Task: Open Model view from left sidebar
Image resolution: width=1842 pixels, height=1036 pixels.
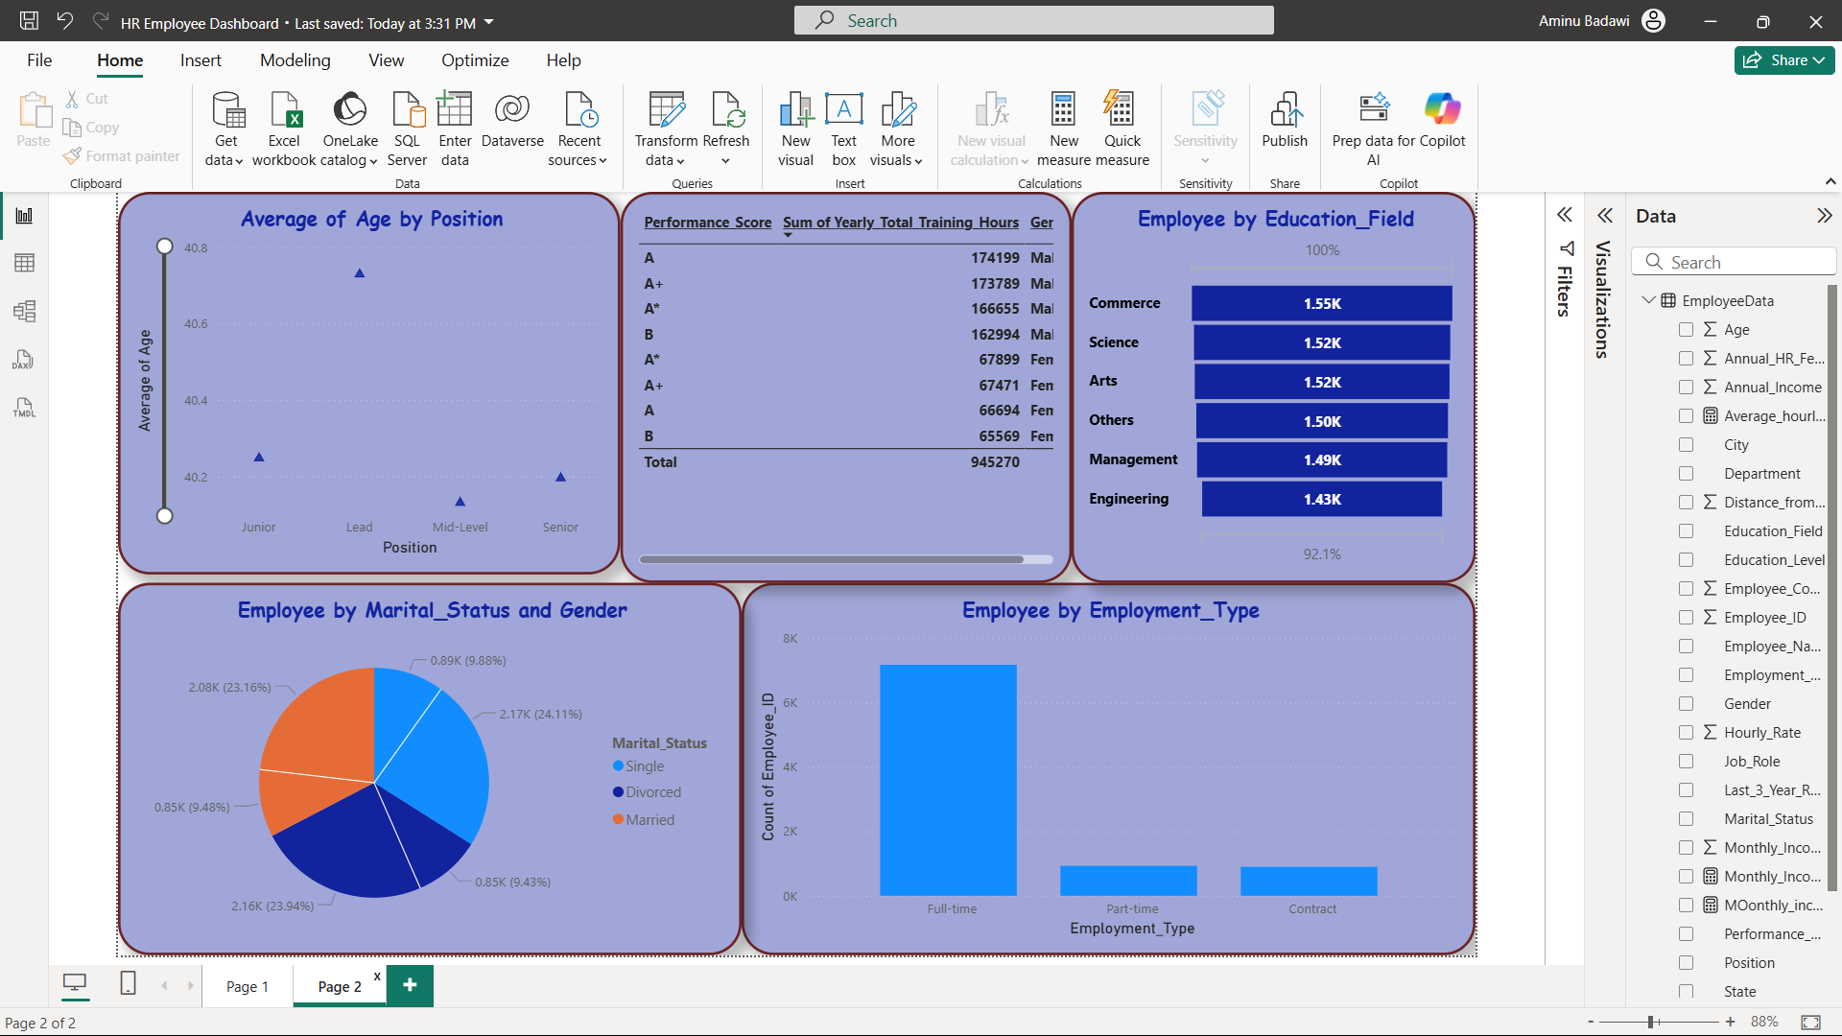Action: coord(24,311)
